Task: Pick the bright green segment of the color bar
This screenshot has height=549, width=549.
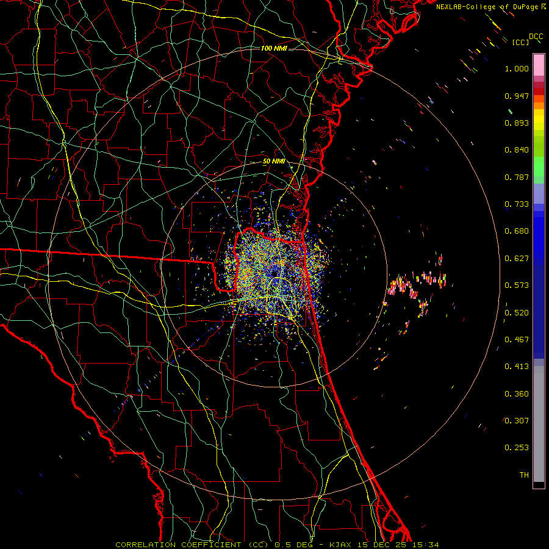Action: point(539,167)
